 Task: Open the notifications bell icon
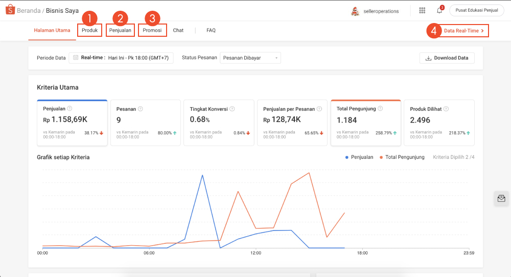click(439, 11)
